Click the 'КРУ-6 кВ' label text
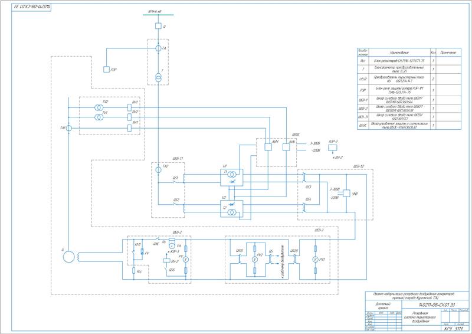 (155, 11)
